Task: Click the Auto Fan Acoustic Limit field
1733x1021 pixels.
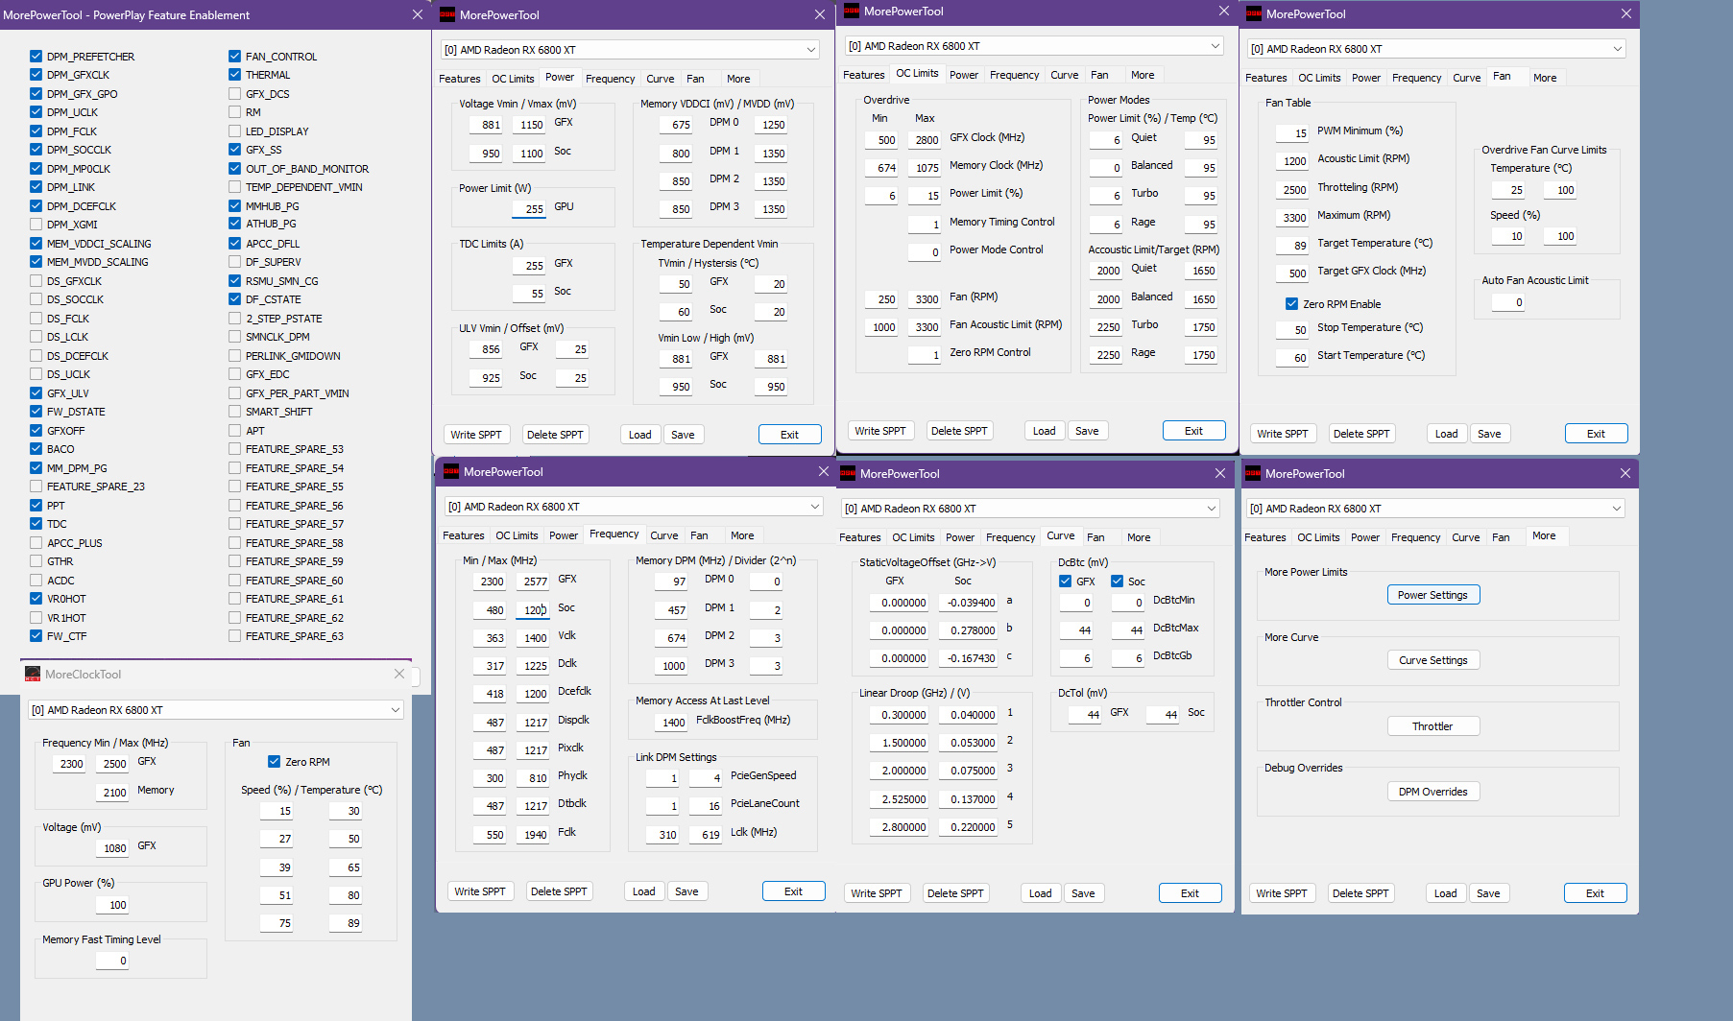Action: (x=1508, y=302)
